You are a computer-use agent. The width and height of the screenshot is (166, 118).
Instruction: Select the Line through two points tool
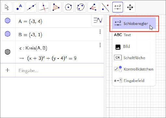pyautogui.click(x=31, y=7)
